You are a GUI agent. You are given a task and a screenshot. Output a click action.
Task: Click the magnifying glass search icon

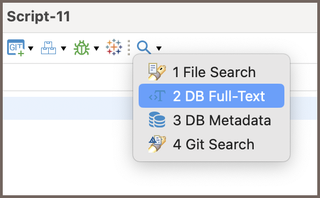(144, 48)
